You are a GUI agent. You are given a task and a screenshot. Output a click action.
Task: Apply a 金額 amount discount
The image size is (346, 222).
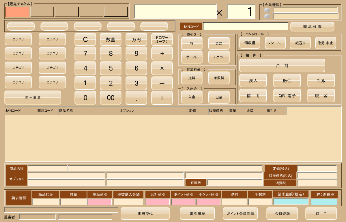pos(219,44)
